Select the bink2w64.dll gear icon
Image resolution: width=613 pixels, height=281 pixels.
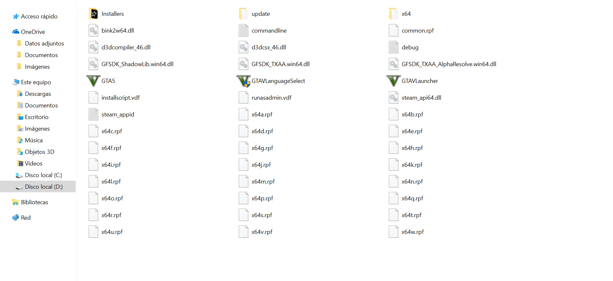pyautogui.click(x=93, y=31)
